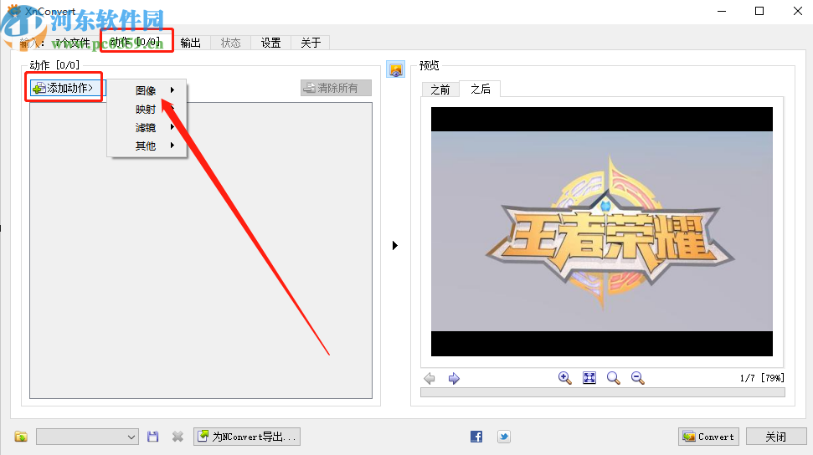Minimize the XnConvert window

721,11
